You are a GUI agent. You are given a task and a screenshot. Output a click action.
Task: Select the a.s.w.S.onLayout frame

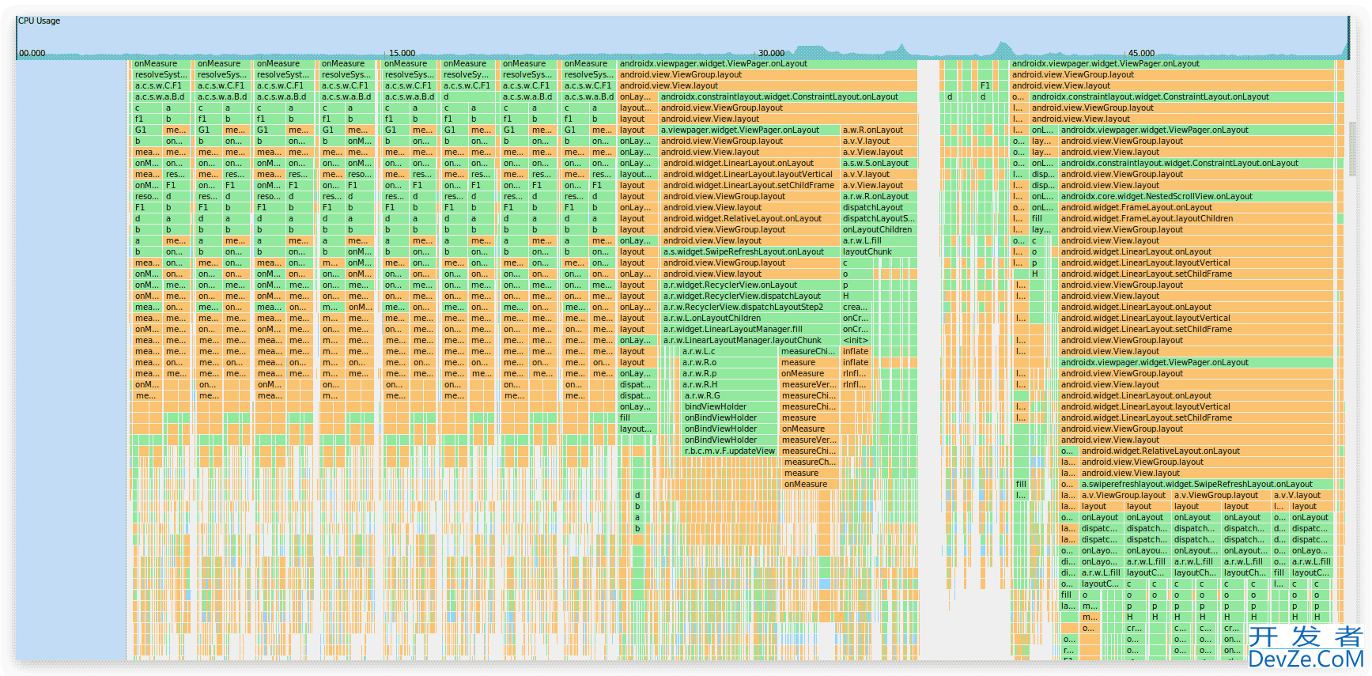[879, 163]
